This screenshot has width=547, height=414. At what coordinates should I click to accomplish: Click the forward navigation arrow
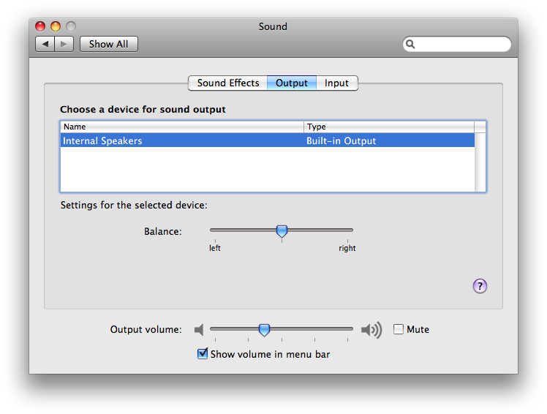[x=64, y=44]
